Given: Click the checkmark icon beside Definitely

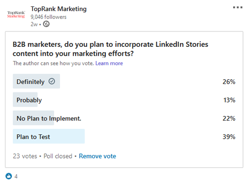Looking at the screenshot, I should click(x=52, y=81).
